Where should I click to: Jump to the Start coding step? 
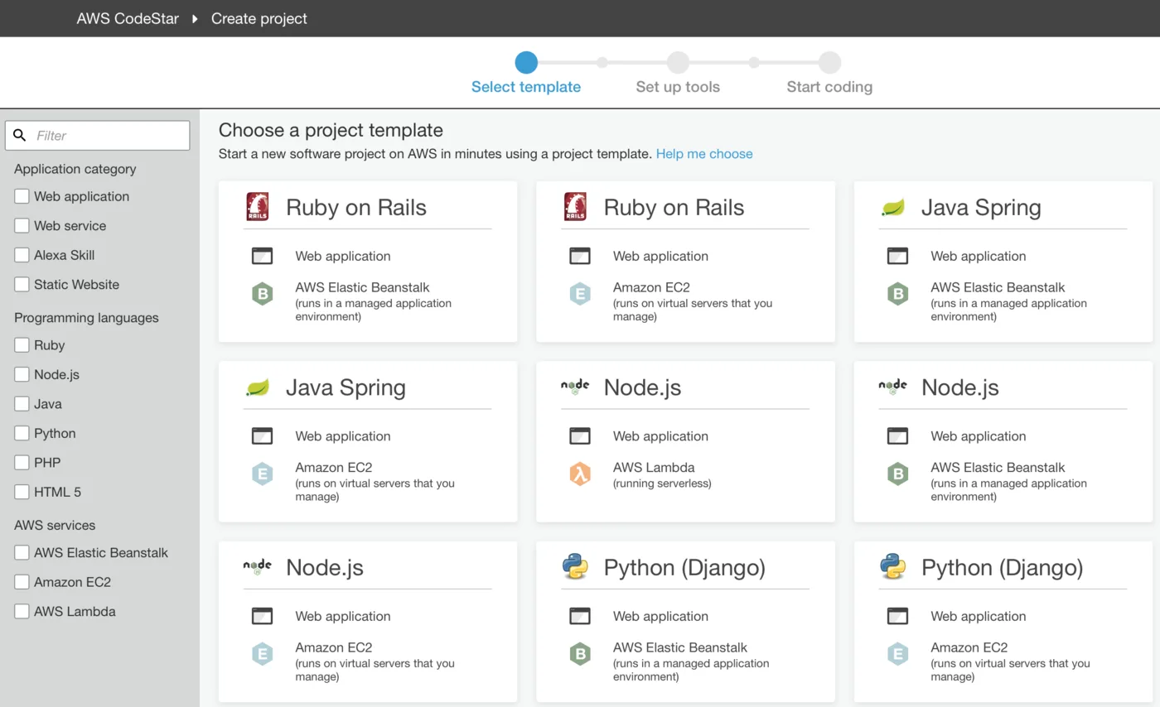click(829, 87)
